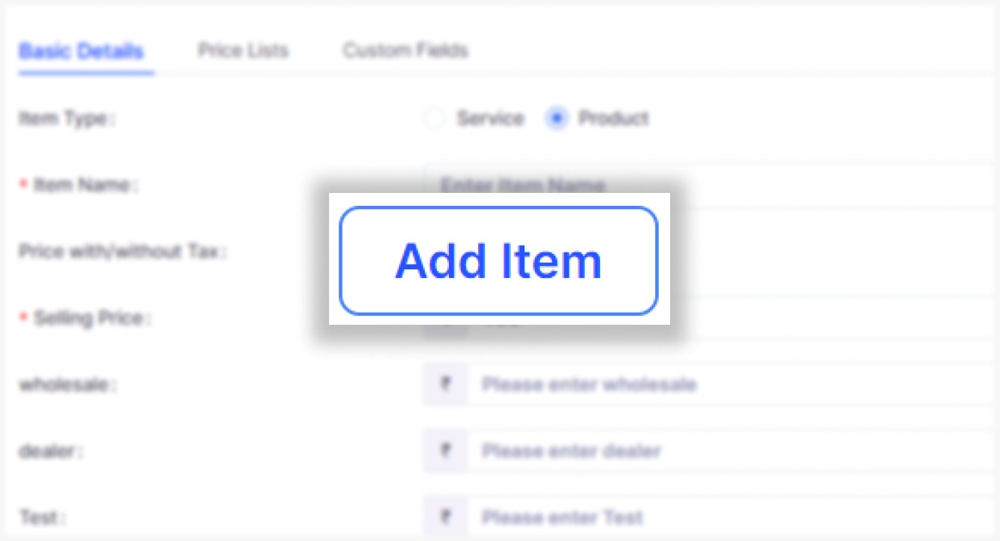The width and height of the screenshot is (1000, 541).
Task: Switch to the Price Lists tab
Action: (243, 50)
